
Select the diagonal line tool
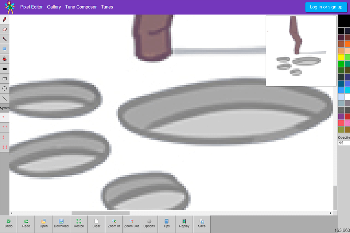tap(5, 98)
